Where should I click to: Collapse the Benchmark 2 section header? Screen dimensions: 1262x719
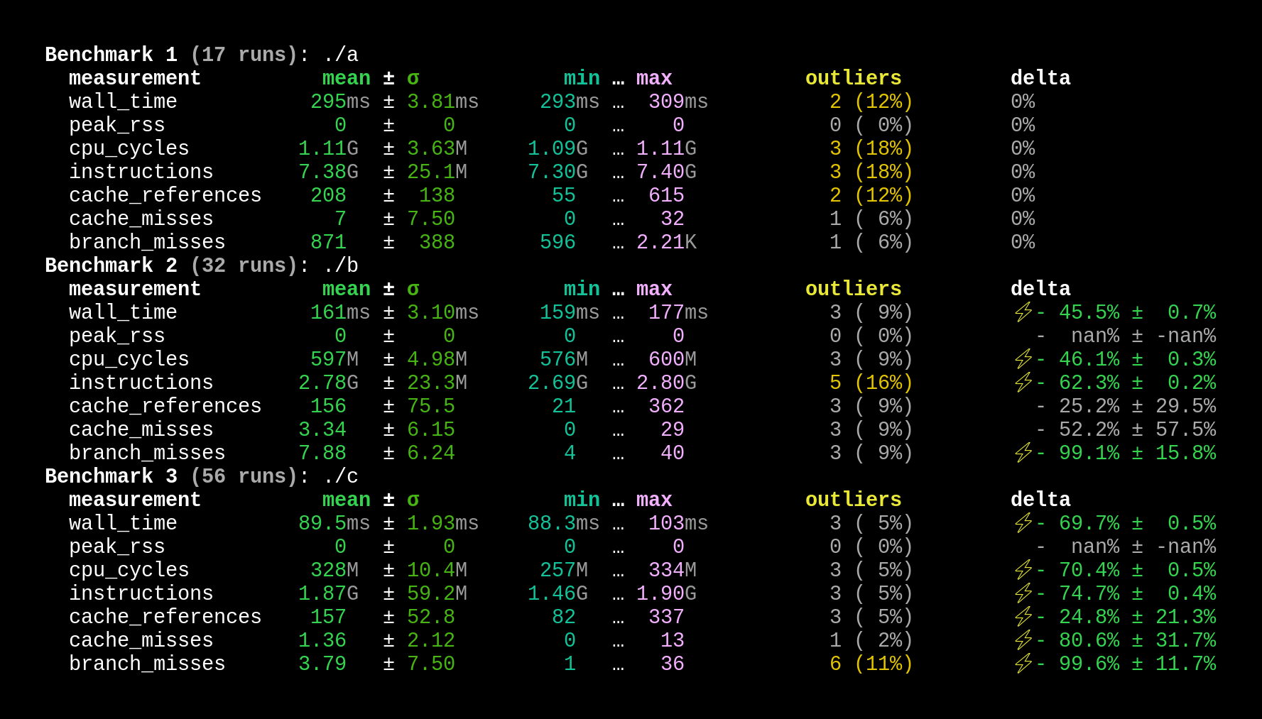coord(110,265)
